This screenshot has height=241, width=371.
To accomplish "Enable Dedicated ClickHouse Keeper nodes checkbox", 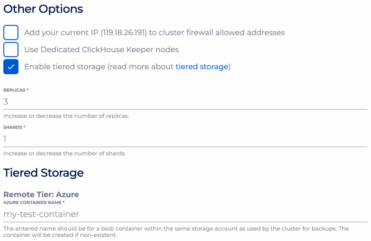I will 11,50.
